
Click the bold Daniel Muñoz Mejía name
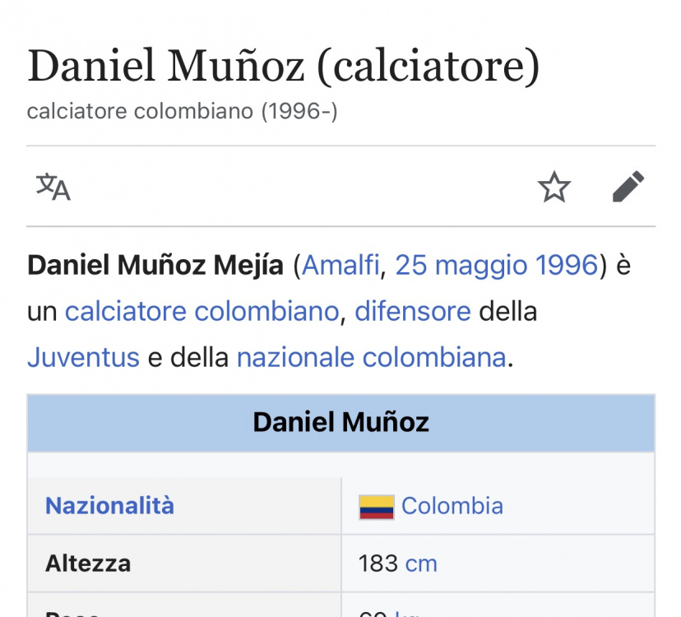pyautogui.click(x=155, y=265)
